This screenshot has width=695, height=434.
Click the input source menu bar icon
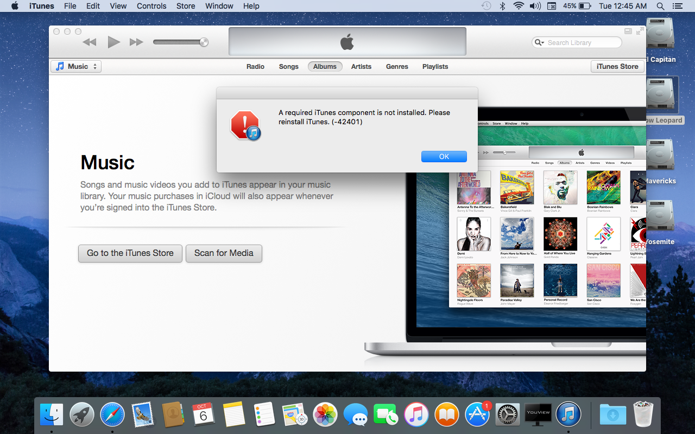(552, 6)
